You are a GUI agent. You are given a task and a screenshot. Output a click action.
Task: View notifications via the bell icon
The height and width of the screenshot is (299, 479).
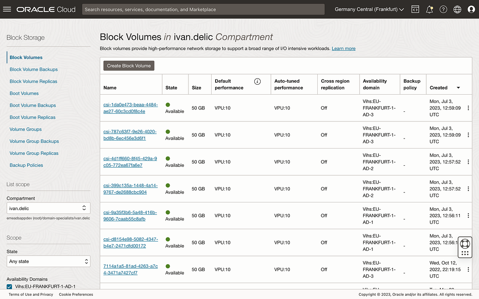pos(429,9)
